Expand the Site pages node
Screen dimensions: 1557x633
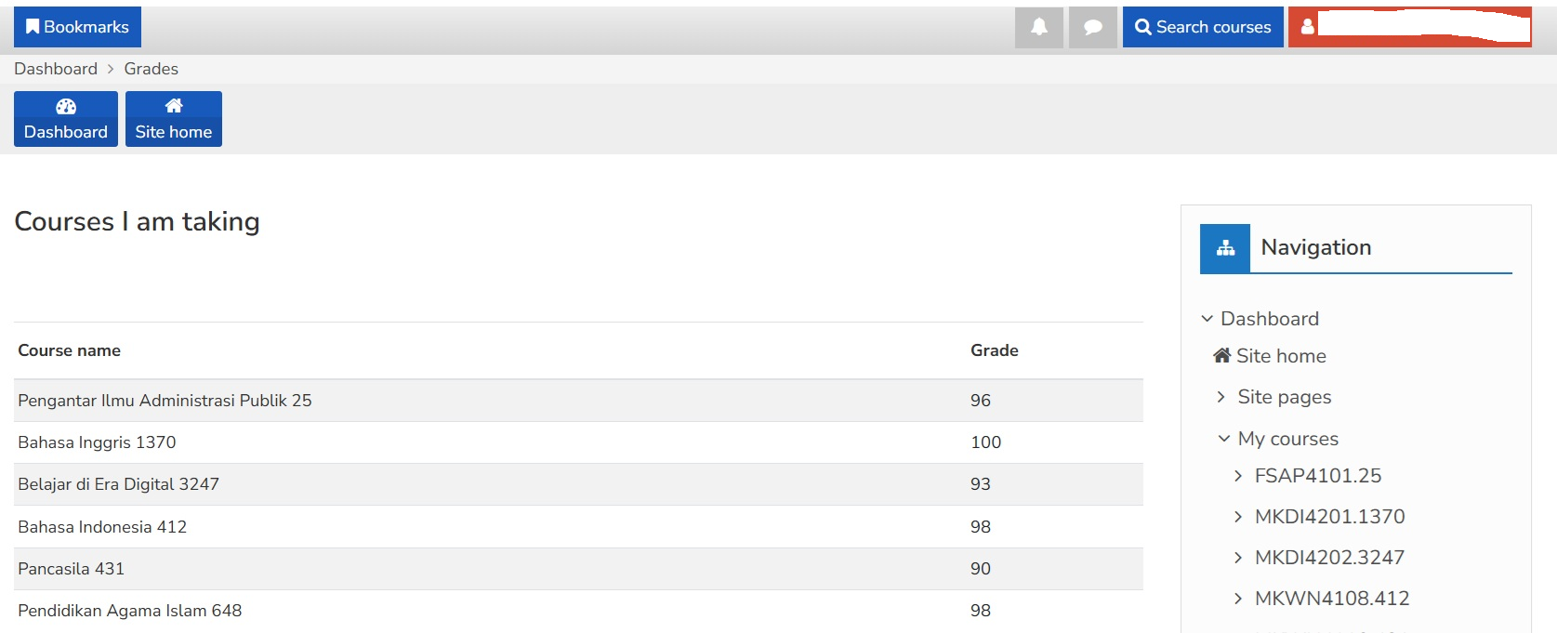click(x=1221, y=397)
